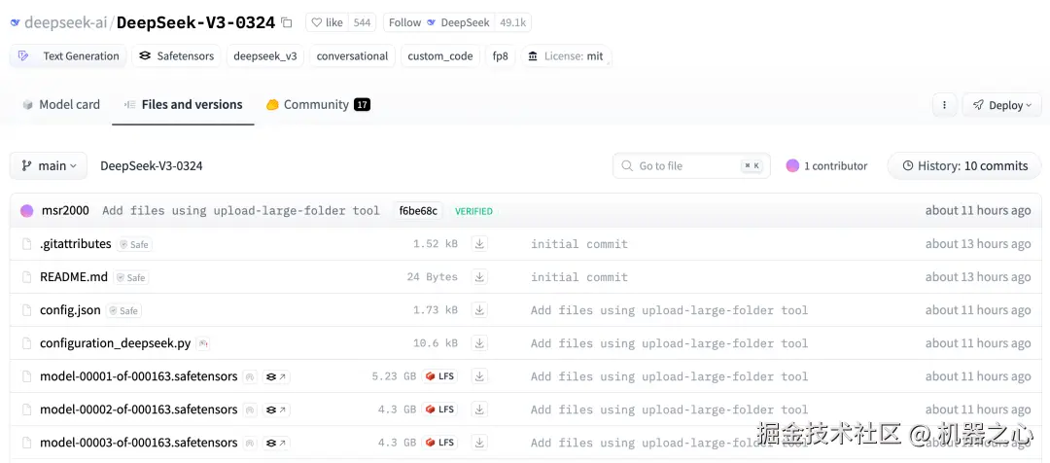
Task: Open History: 10 commits
Action: point(964,165)
